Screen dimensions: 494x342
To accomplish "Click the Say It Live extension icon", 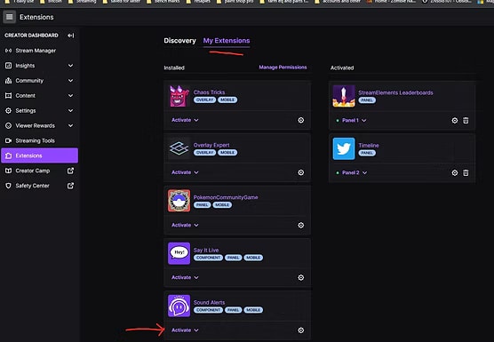I will [179, 253].
